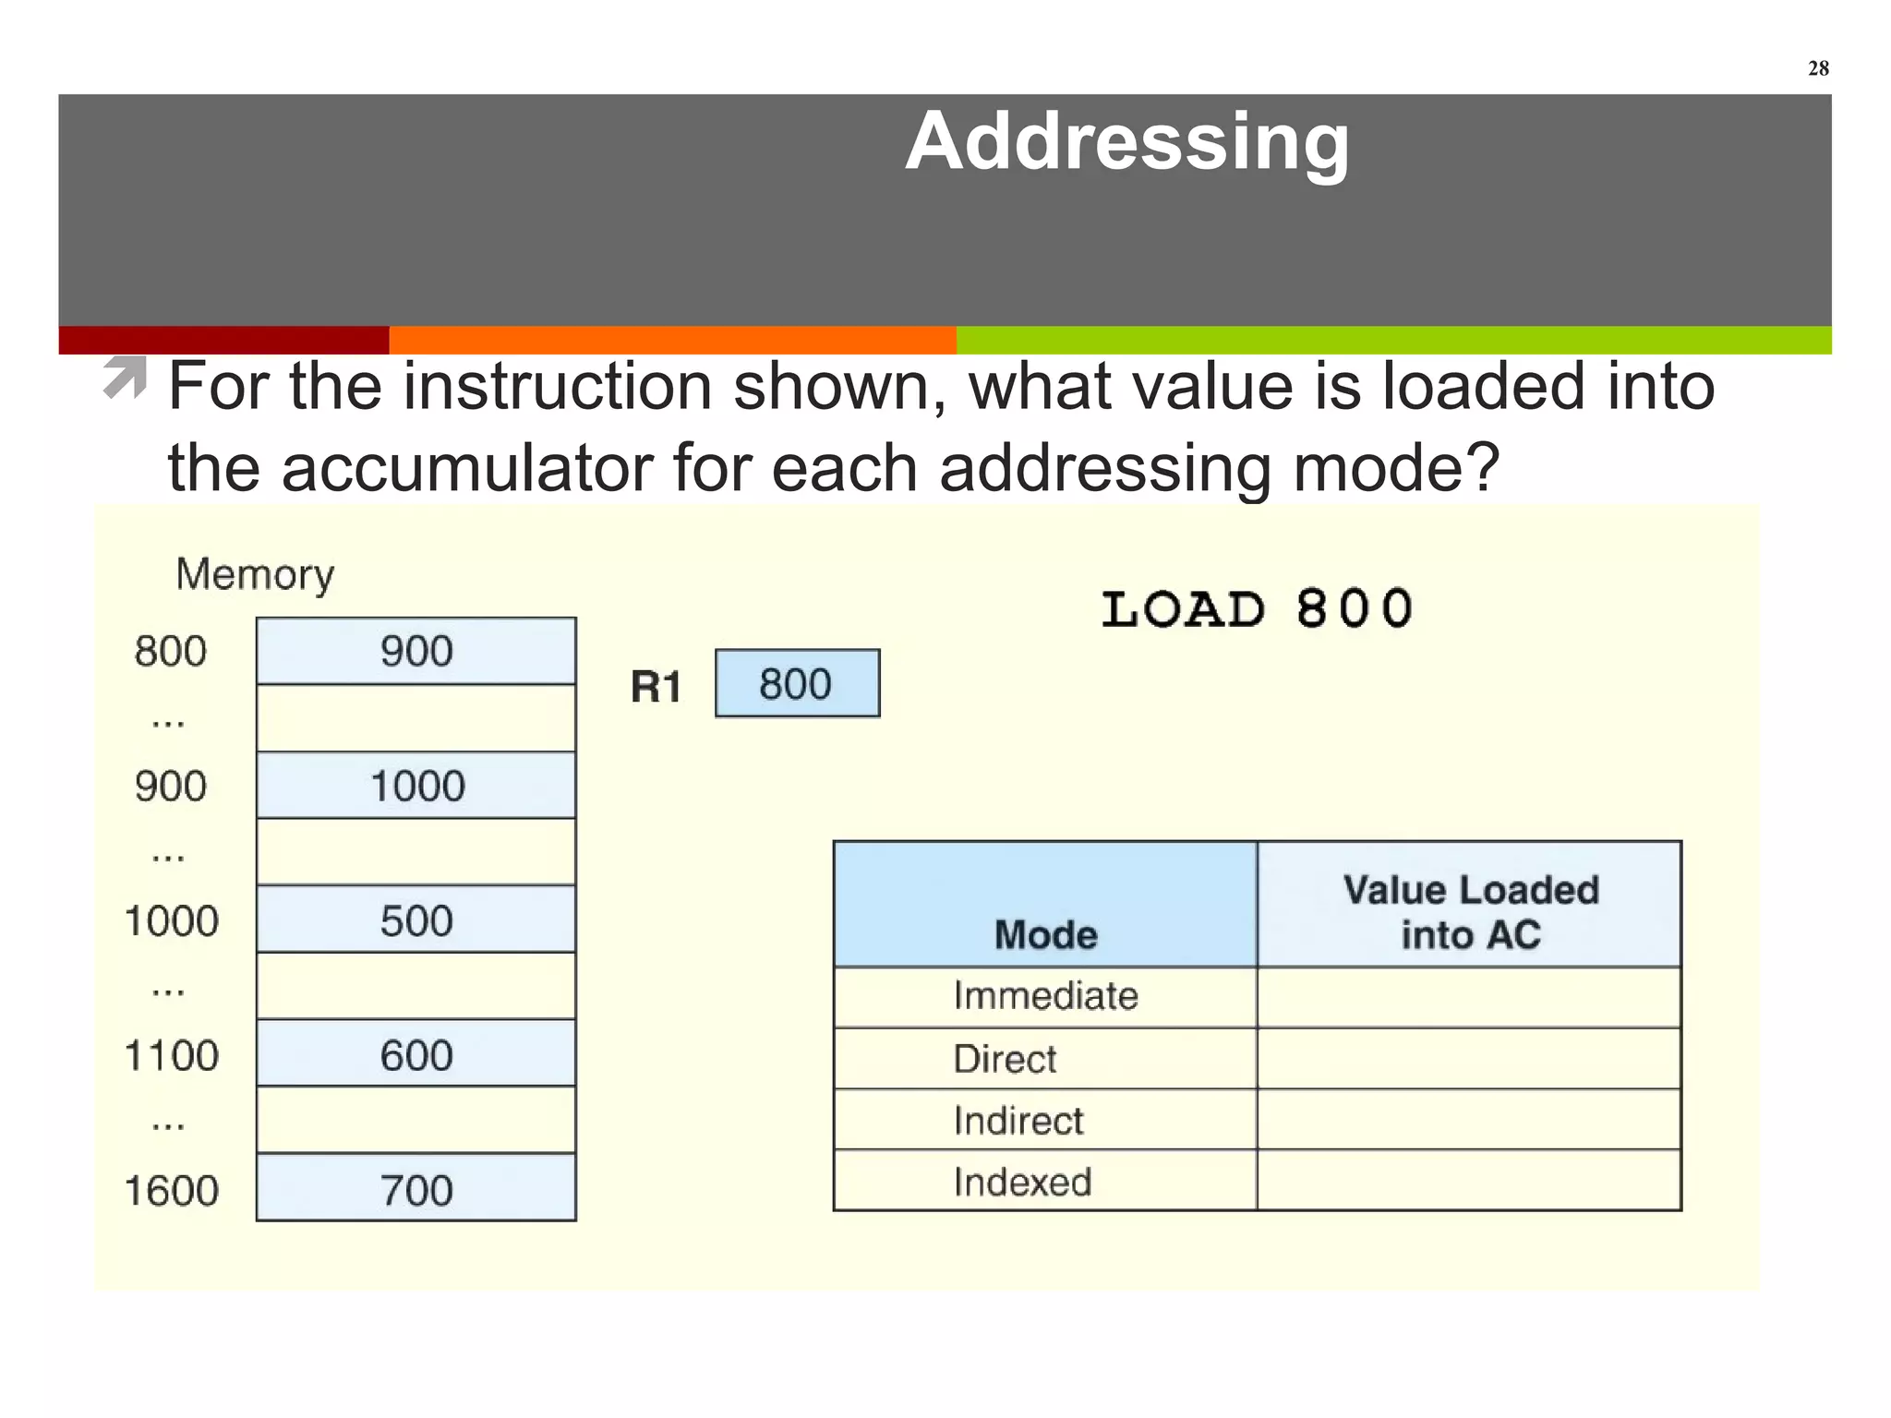1891x1418 pixels.
Task: Select memory cell containing 900
Action: coord(416,652)
